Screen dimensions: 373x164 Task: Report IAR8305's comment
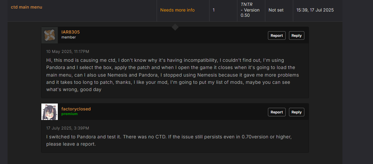click(276, 35)
